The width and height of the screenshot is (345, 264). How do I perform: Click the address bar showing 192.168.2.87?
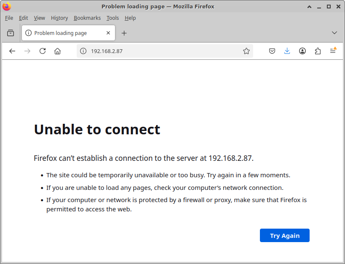click(164, 51)
